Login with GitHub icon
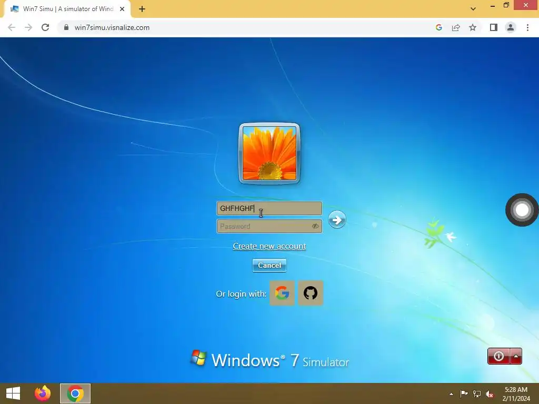This screenshot has width=539, height=404. coord(311,293)
